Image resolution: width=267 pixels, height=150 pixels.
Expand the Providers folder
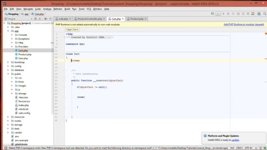[x=12, y=47]
